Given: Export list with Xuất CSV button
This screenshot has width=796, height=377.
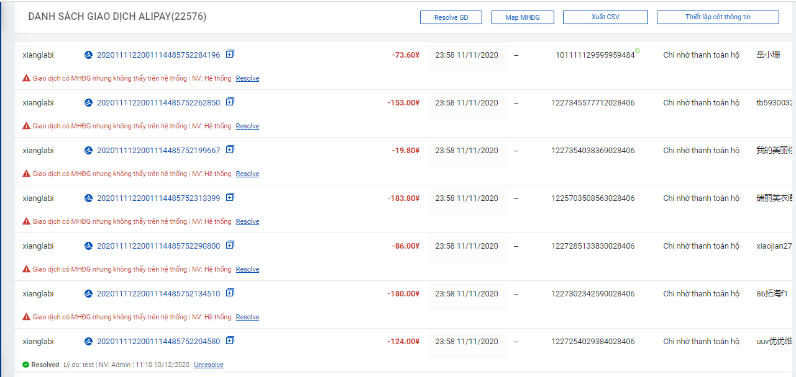Looking at the screenshot, I should tap(605, 17).
